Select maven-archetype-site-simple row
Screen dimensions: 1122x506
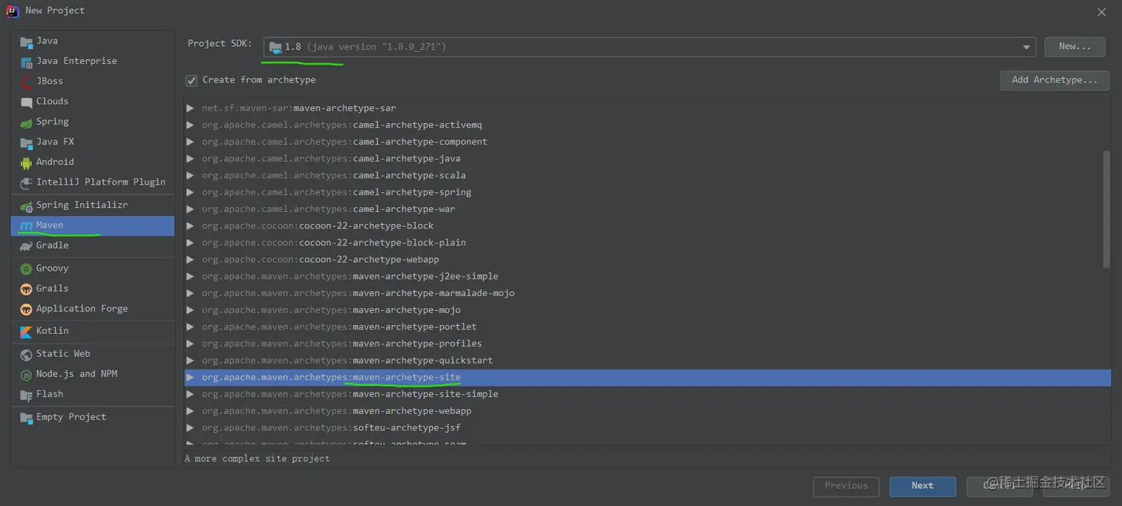(x=647, y=394)
